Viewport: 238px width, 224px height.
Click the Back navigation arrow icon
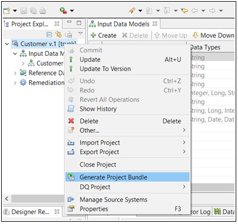point(195,10)
